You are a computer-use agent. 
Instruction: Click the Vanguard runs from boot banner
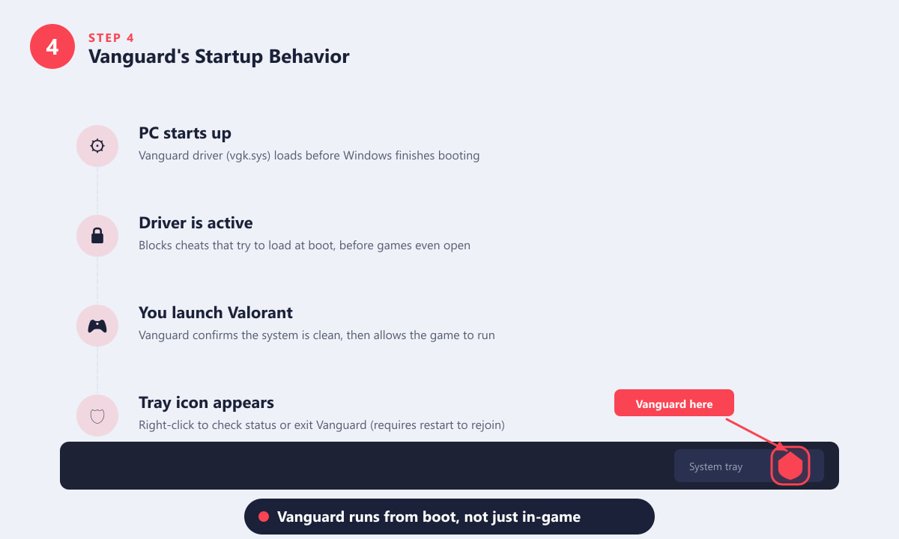tap(449, 517)
